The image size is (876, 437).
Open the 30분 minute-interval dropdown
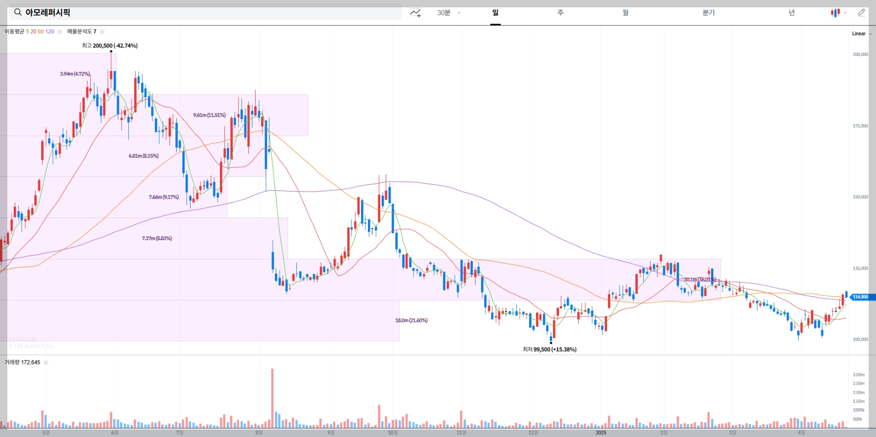449,13
